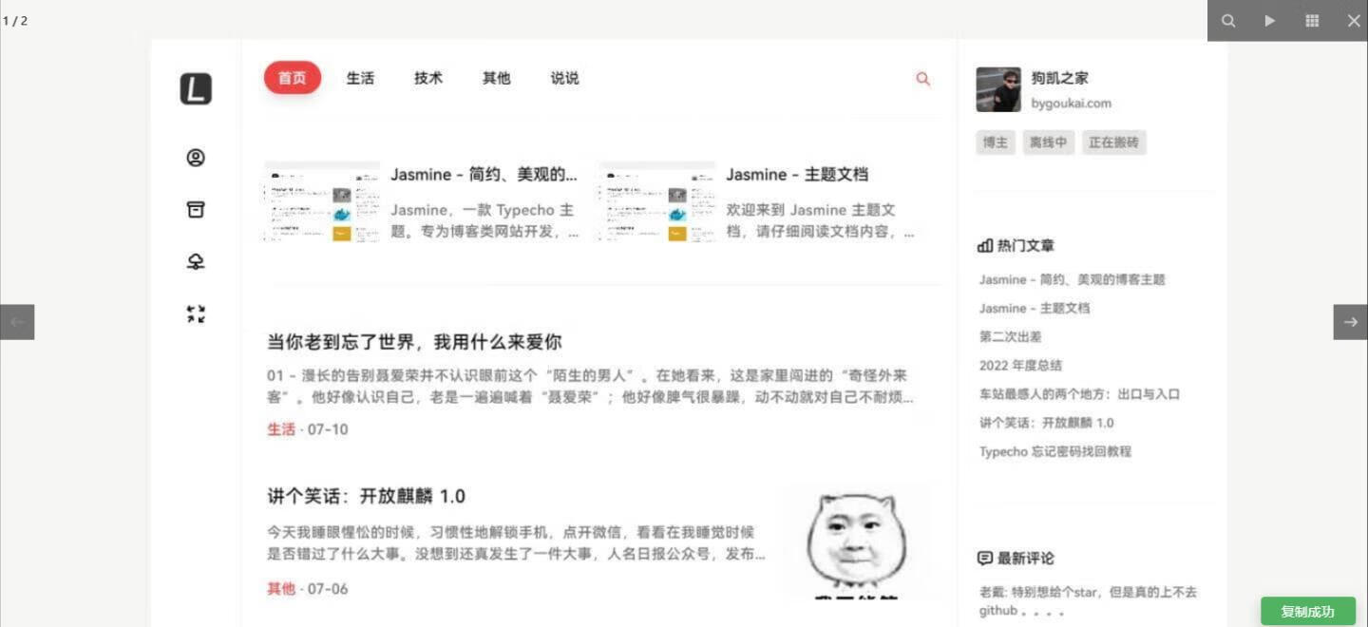Click the 热门文章 section heading
Screen dimensions: 1368x627
1026,245
